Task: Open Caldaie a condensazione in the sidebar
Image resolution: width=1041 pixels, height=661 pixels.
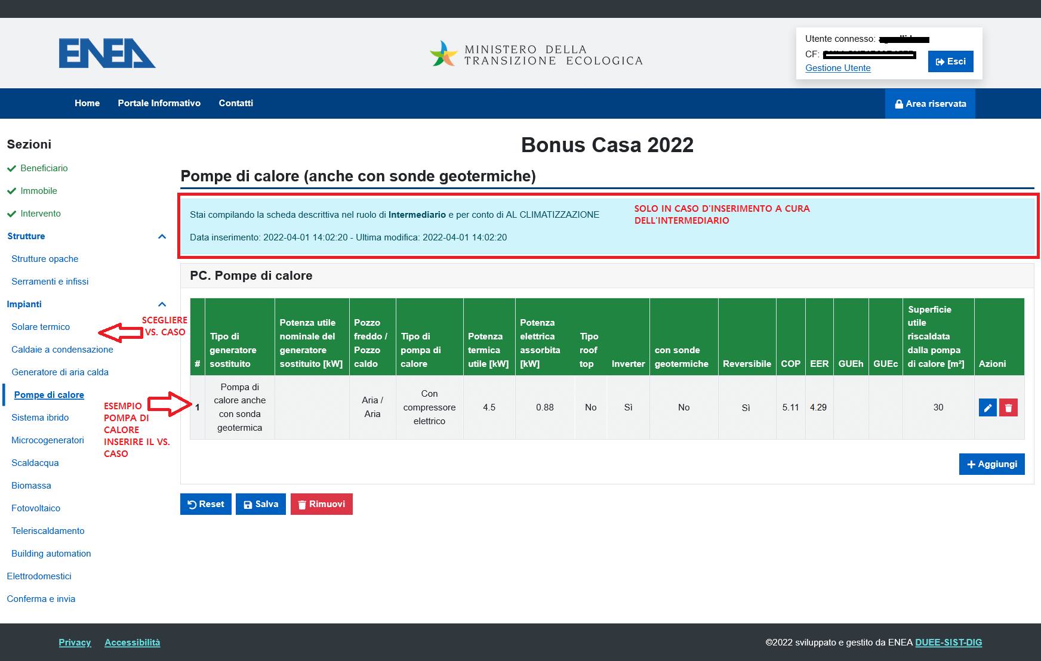Action: coord(62,350)
